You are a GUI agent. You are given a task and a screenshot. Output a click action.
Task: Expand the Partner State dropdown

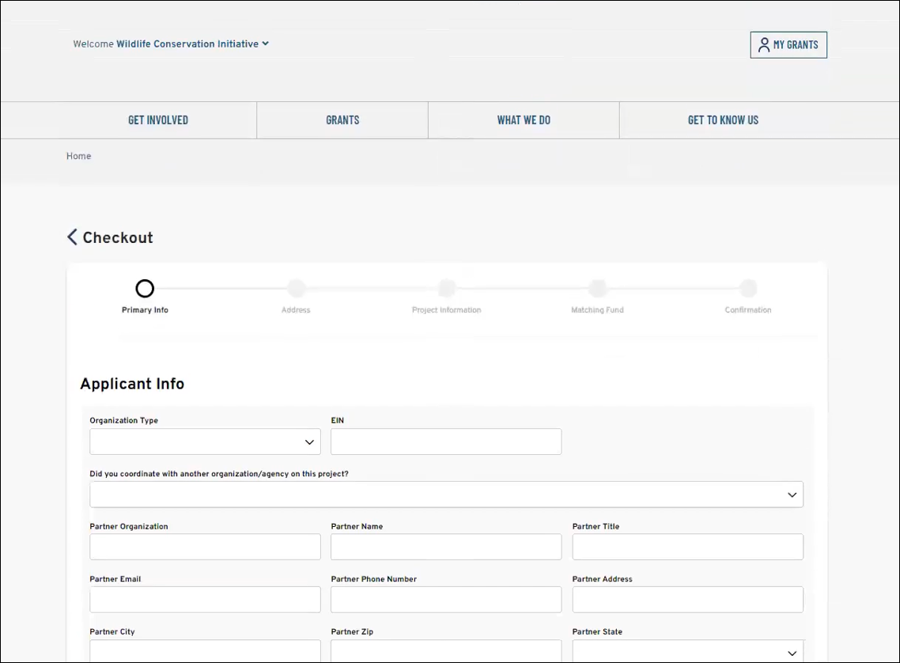point(687,651)
